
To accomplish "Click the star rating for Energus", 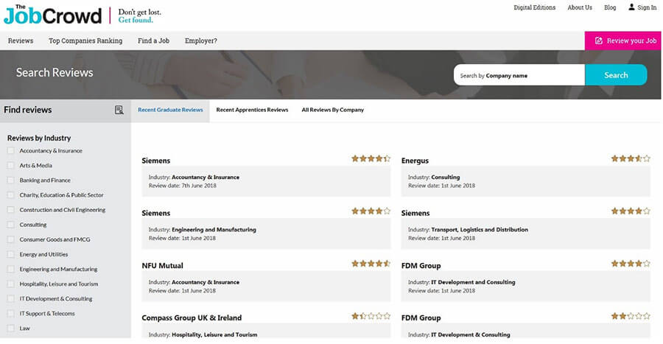I will [630, 158].
